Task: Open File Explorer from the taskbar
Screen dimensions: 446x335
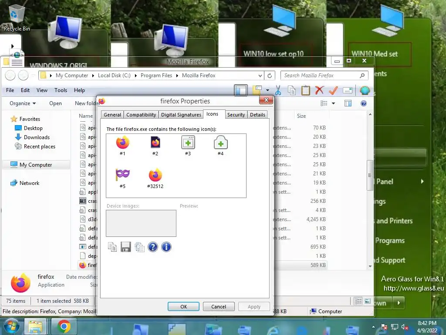Action: [35, 326]
